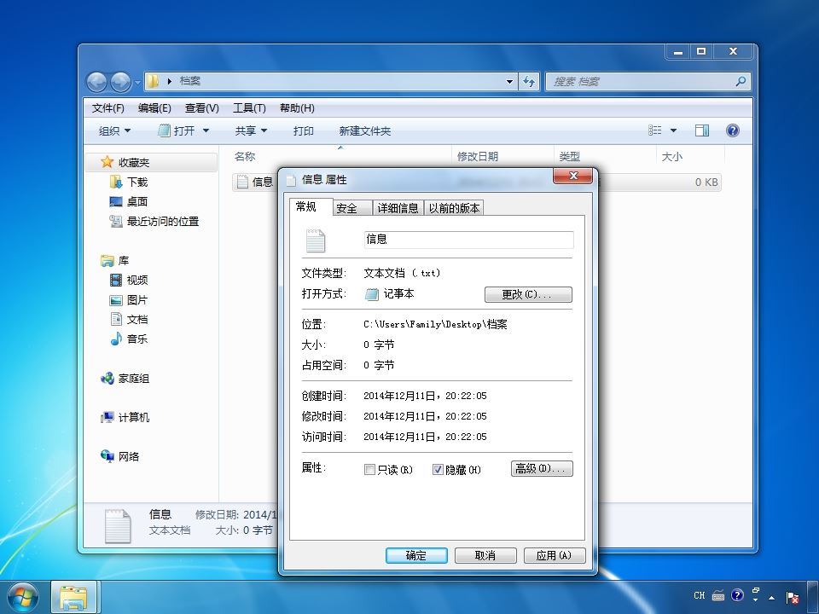Click the search magnifier icon

tap(741, 82)
